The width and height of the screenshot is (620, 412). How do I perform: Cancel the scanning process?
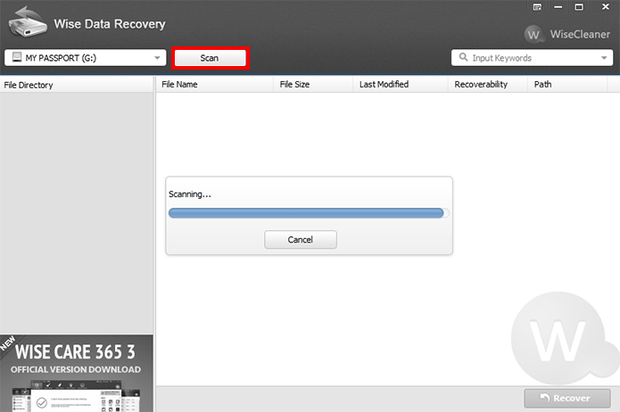coord(301,240)
